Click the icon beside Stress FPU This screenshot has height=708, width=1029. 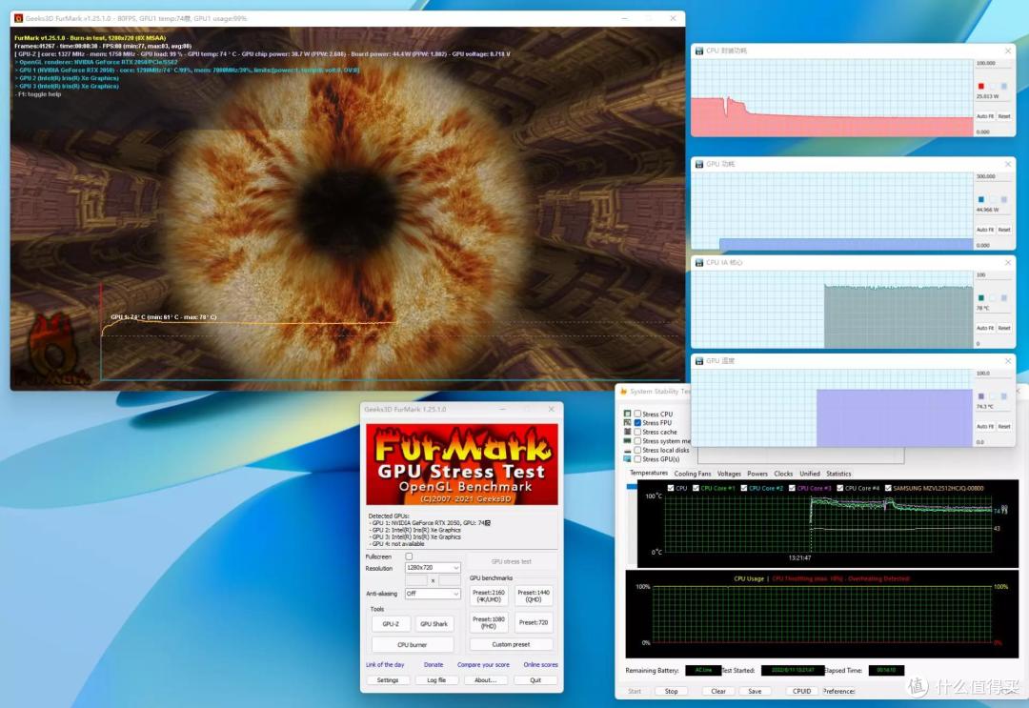pyautogui.click(x=627, y=423)
